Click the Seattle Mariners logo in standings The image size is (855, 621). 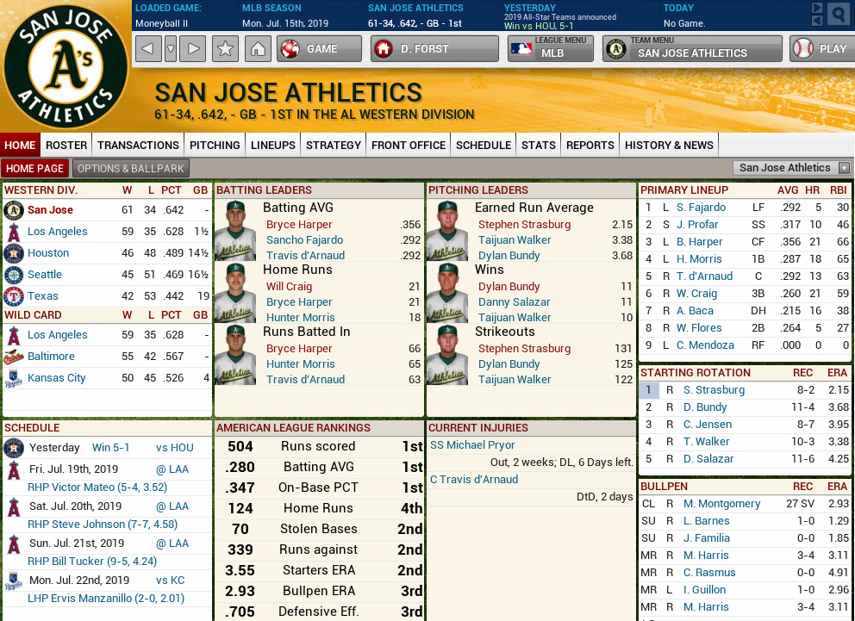pos(14,275)
